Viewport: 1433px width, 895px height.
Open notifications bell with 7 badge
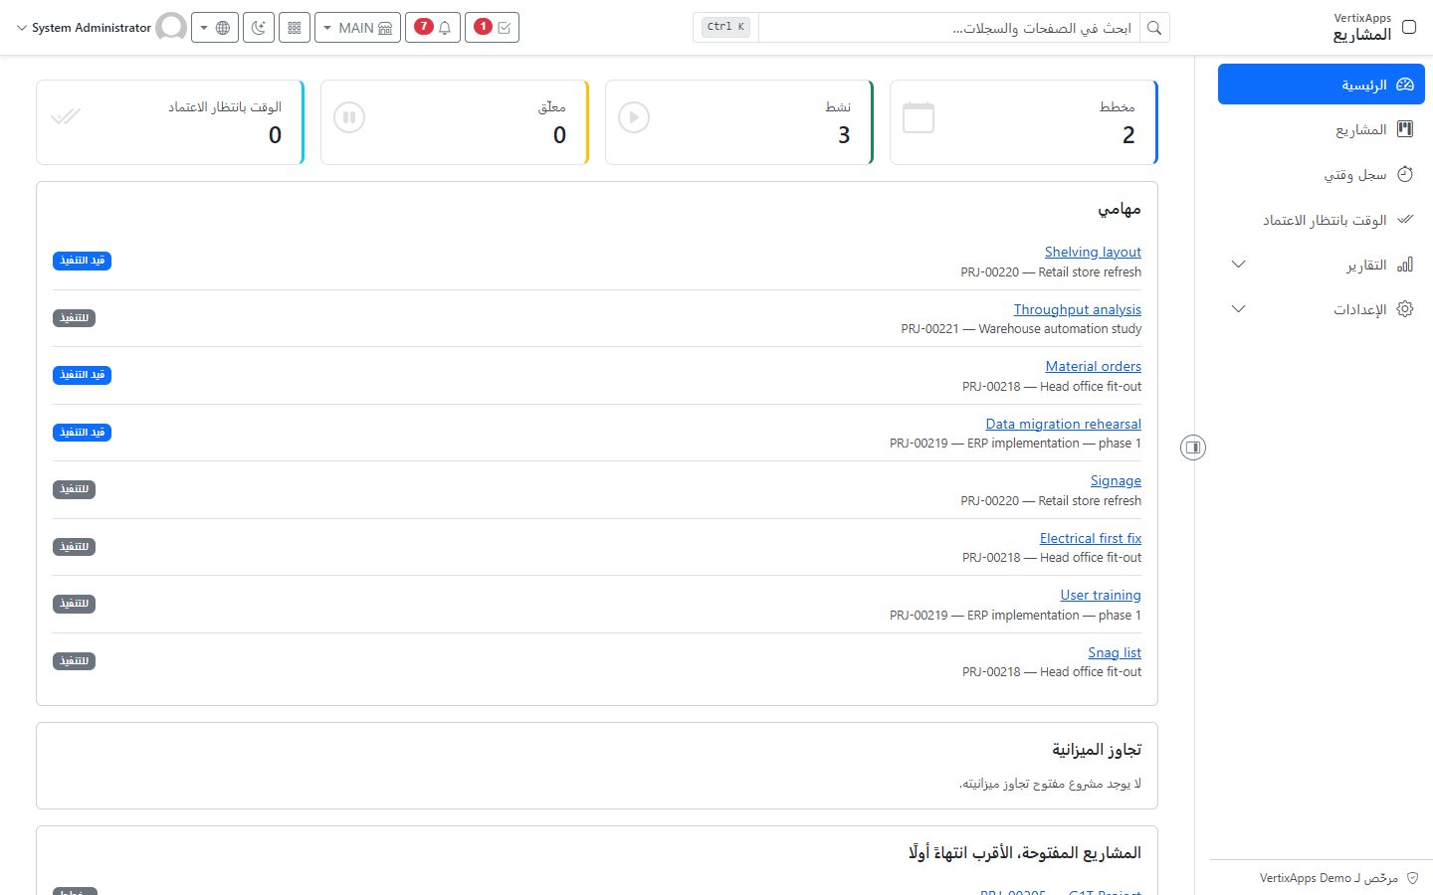click(433, 28)
